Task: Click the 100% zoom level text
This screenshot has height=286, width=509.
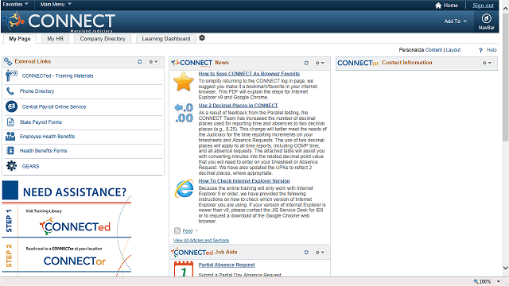Action: [485, 281]
